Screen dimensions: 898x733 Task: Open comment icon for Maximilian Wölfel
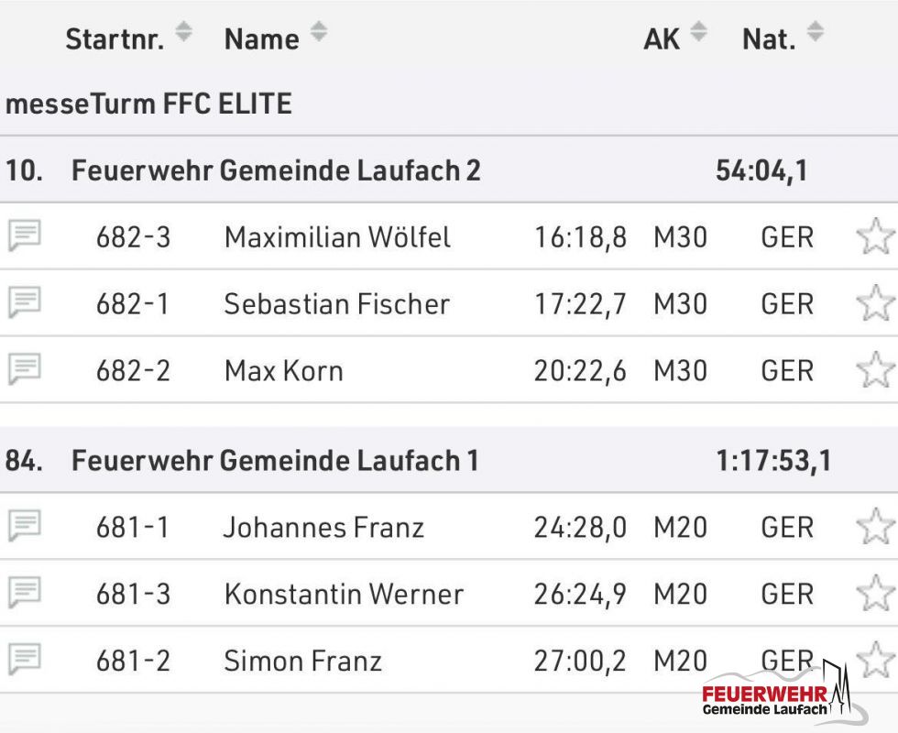click(25, 236)
